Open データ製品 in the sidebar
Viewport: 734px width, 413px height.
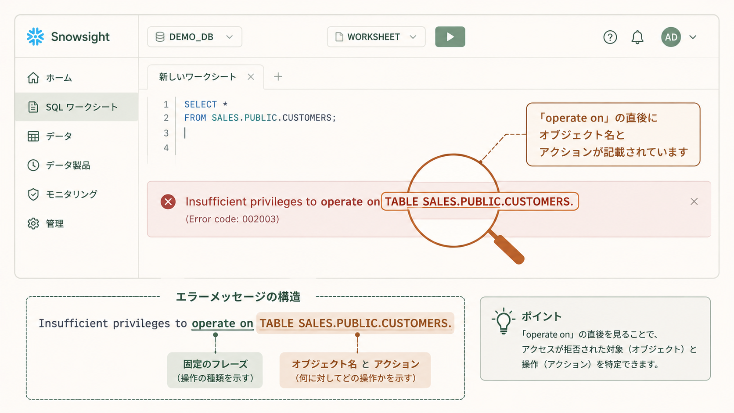77,165
